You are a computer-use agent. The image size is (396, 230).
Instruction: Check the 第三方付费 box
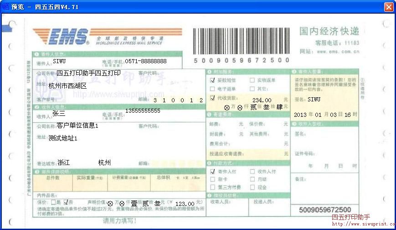pos(213,187)
